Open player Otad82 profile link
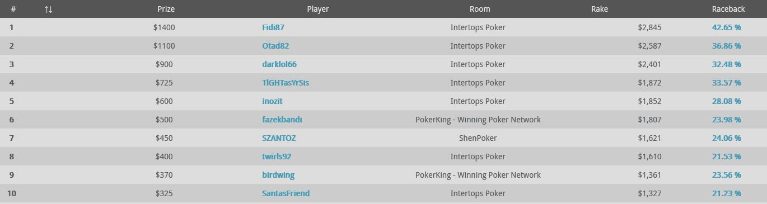 point(275,46)
